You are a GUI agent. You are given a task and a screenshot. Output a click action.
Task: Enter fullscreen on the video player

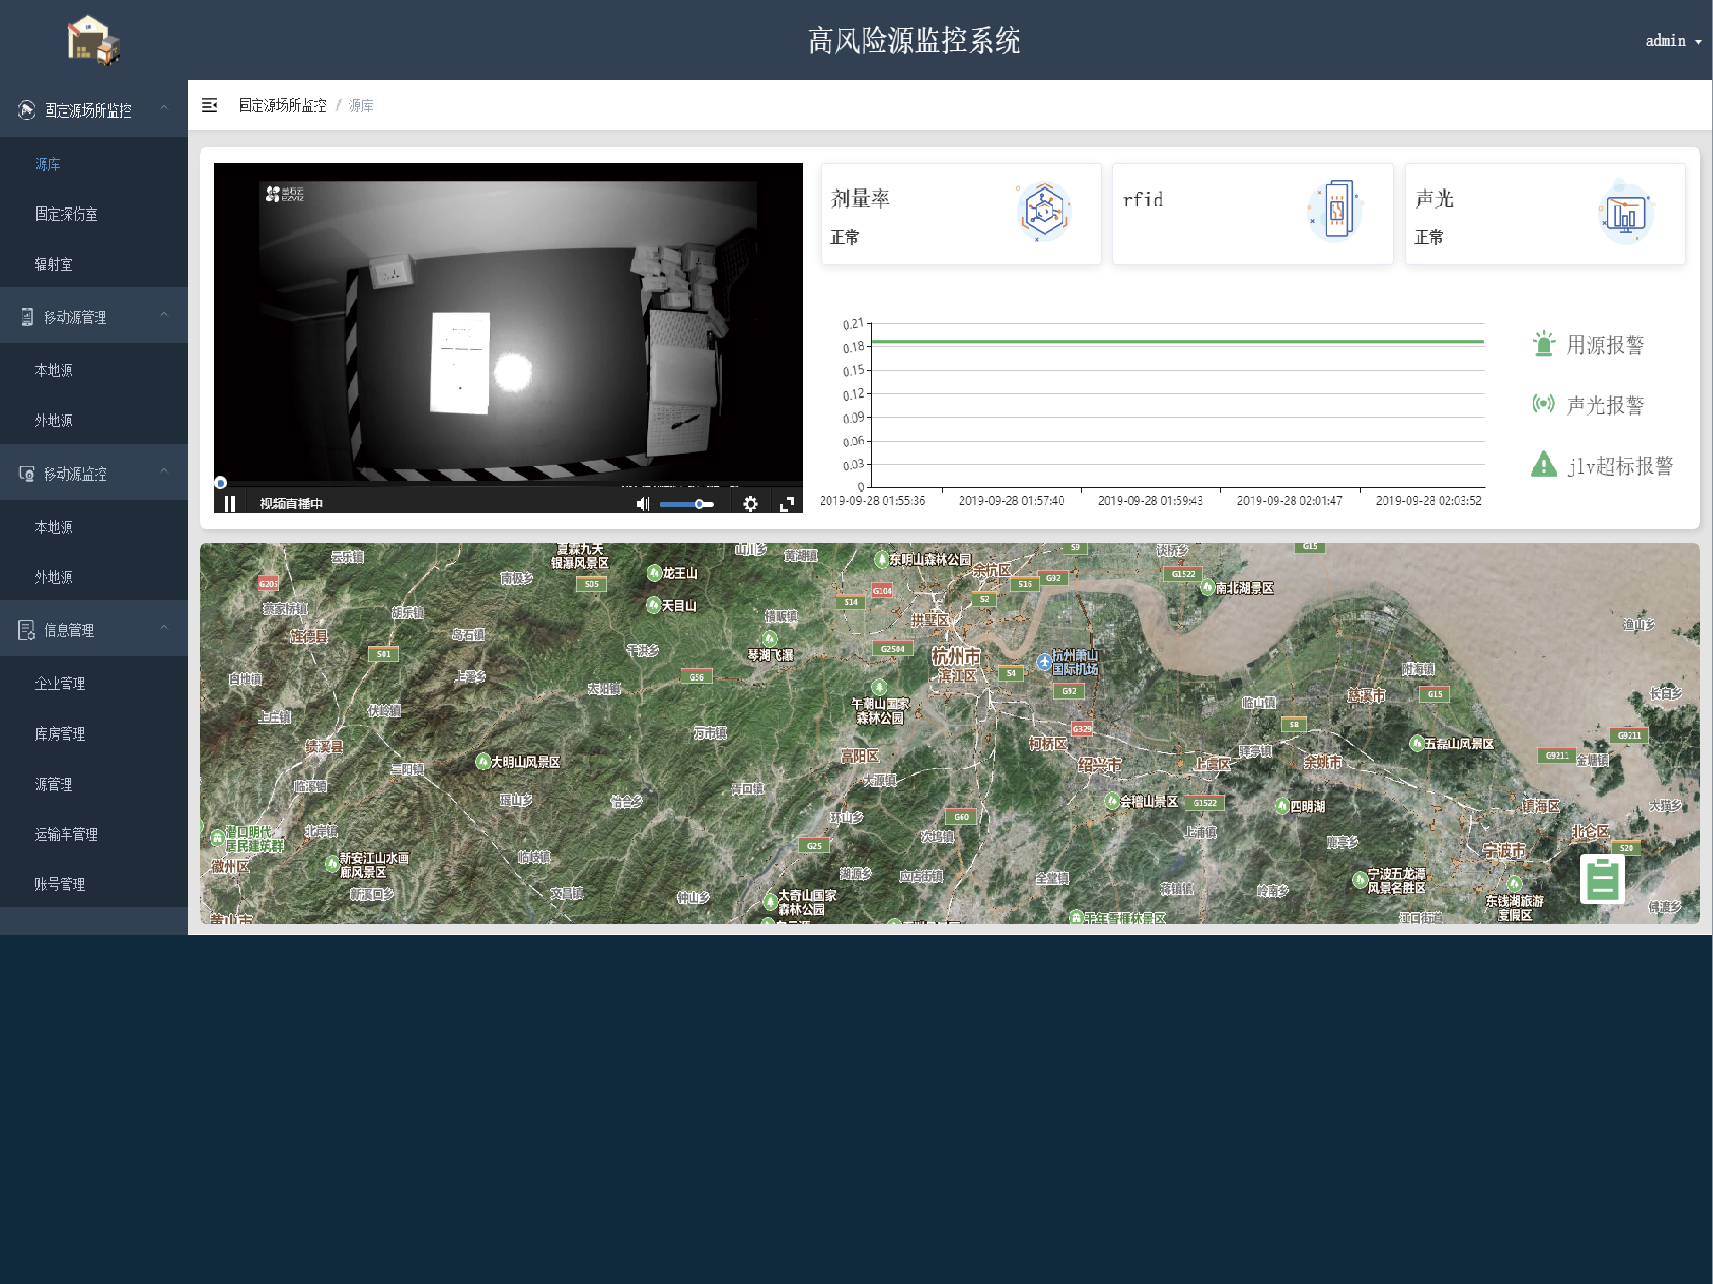click(x=787, y=504)
